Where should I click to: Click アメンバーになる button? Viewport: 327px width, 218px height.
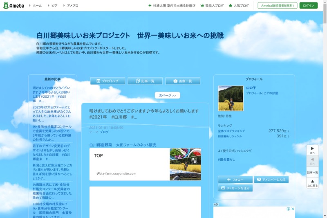(271, 180)
